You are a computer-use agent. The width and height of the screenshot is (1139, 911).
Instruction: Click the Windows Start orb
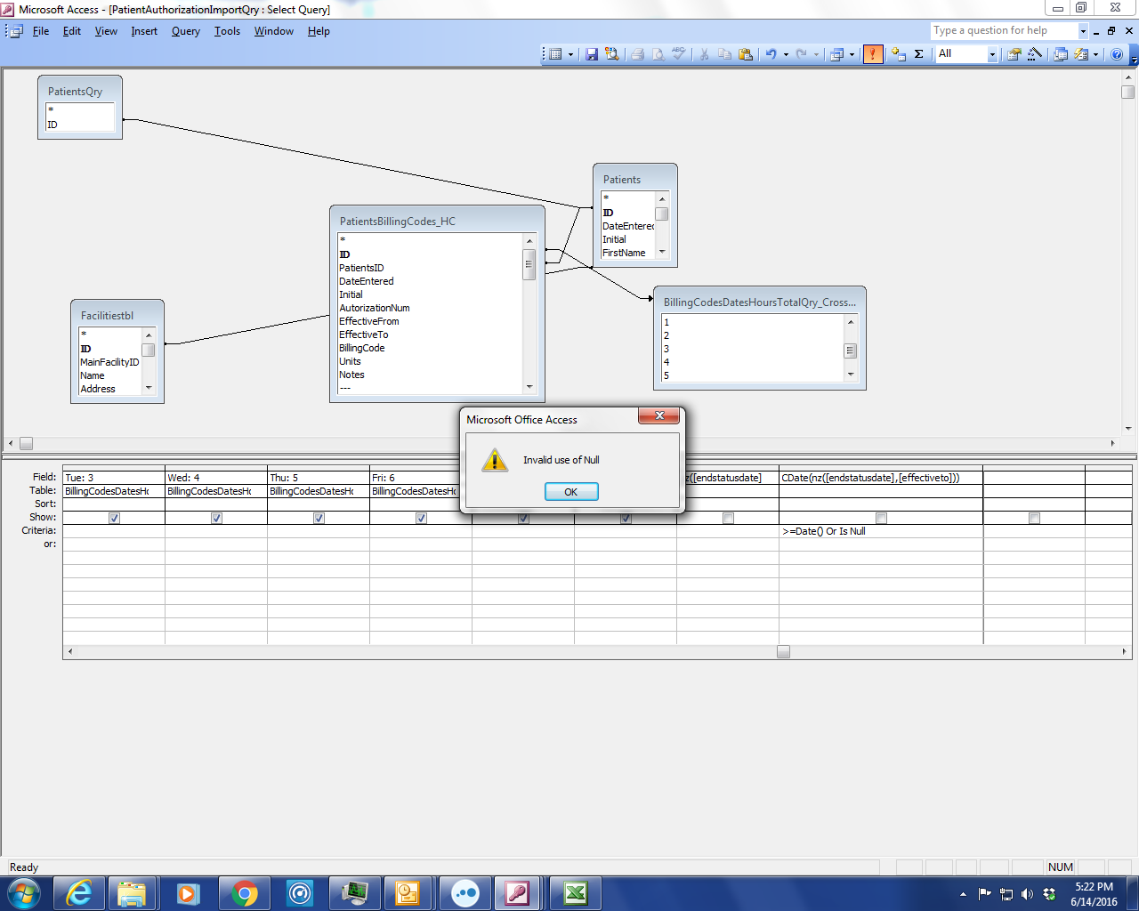point(24,893)
